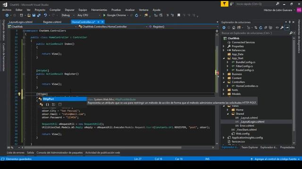
Task: Click the Open File folder icon
Action: 29,15
